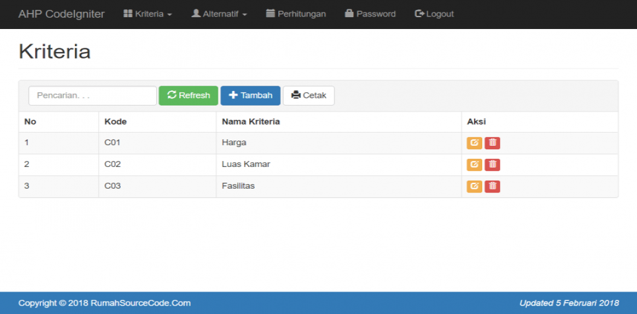The height and width of the screenshot is (314, 637).
Task: Click the delete icon for Harga row
Action: tap(492, 143)
